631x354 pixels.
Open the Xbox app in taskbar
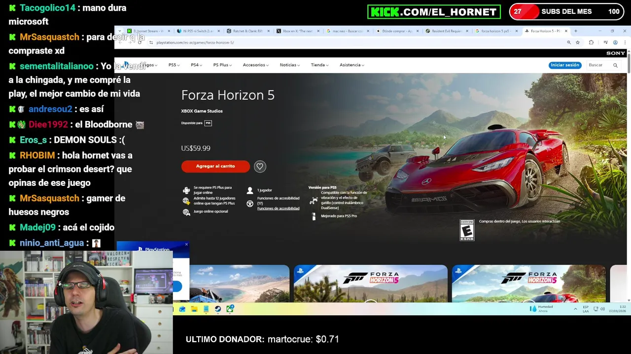pos(230,309)
